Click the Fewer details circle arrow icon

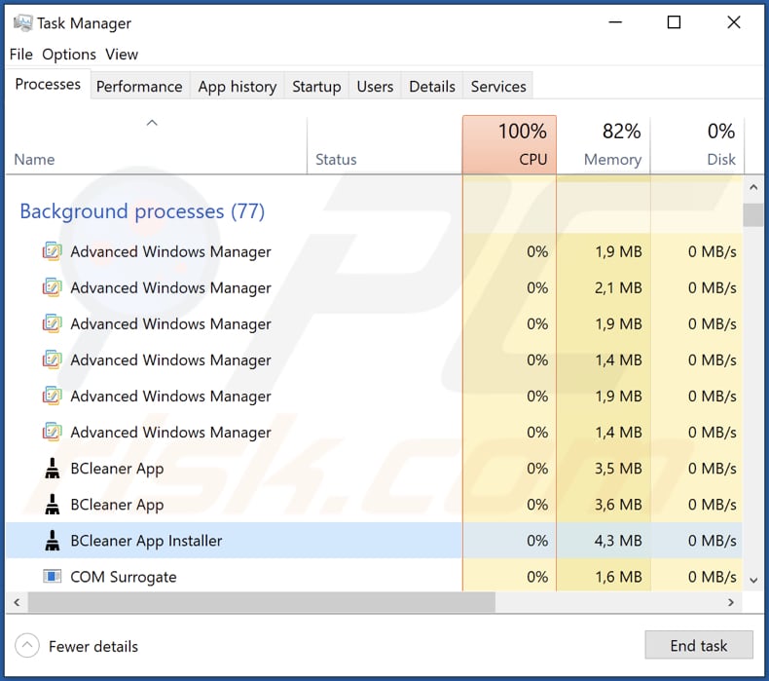27,646
